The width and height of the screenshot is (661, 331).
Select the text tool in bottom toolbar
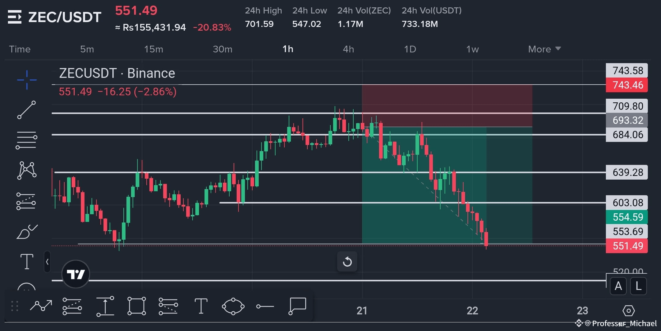201,306
